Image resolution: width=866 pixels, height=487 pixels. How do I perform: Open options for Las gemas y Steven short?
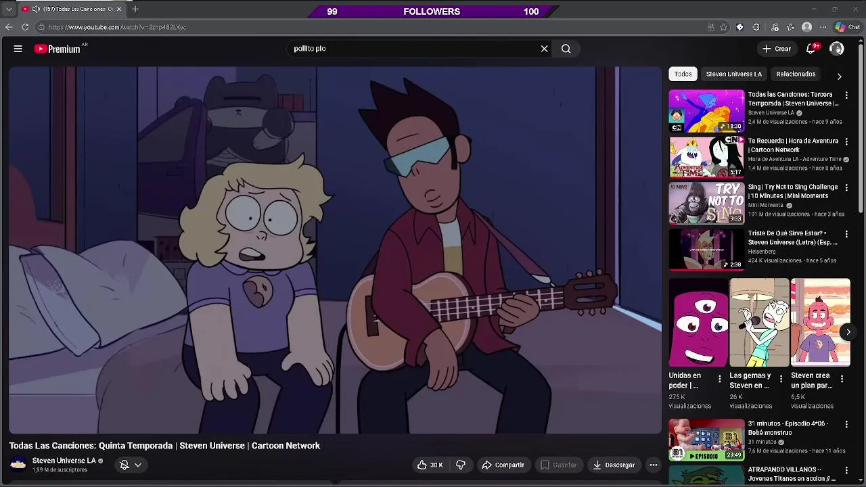(781, 379)
